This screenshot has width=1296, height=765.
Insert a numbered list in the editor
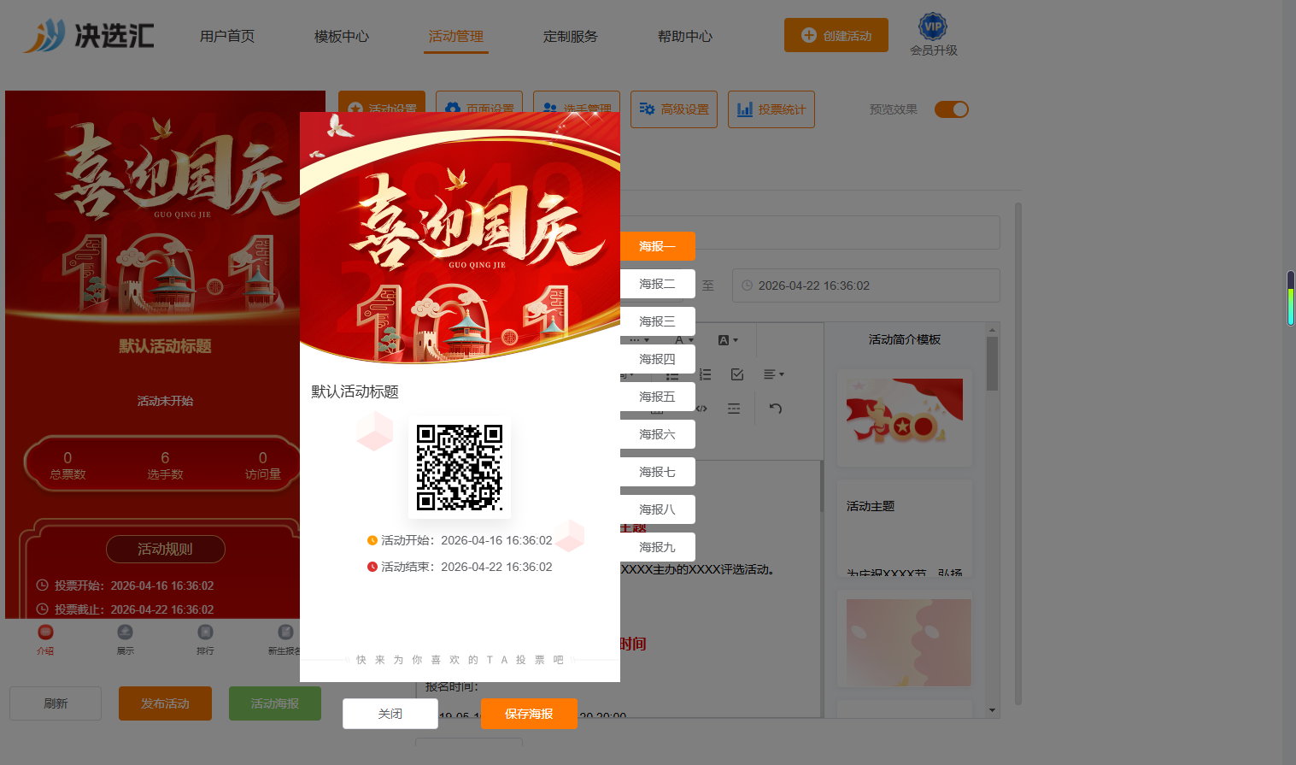(705, 374)
